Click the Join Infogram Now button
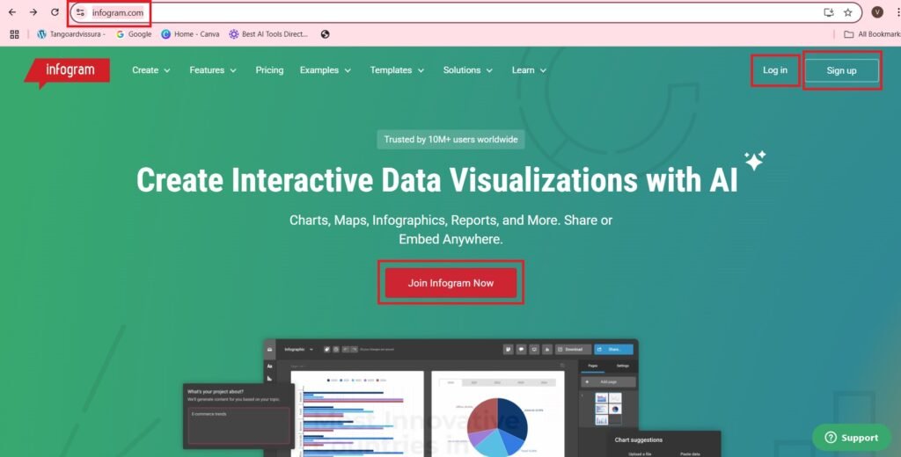Viewport: 901px width, 457px height. tap(450, 283)
